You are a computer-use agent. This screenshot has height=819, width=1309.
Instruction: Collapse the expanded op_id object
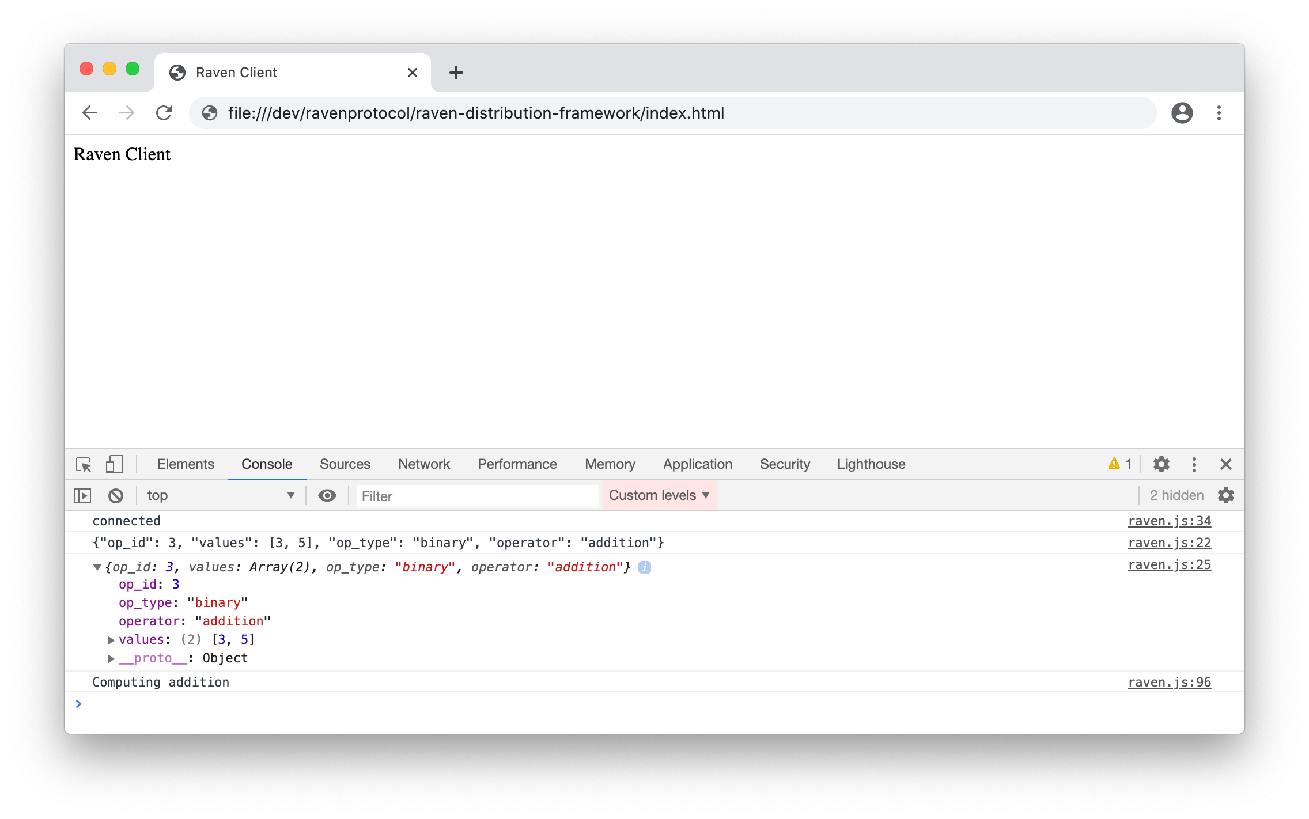point(97,567)
